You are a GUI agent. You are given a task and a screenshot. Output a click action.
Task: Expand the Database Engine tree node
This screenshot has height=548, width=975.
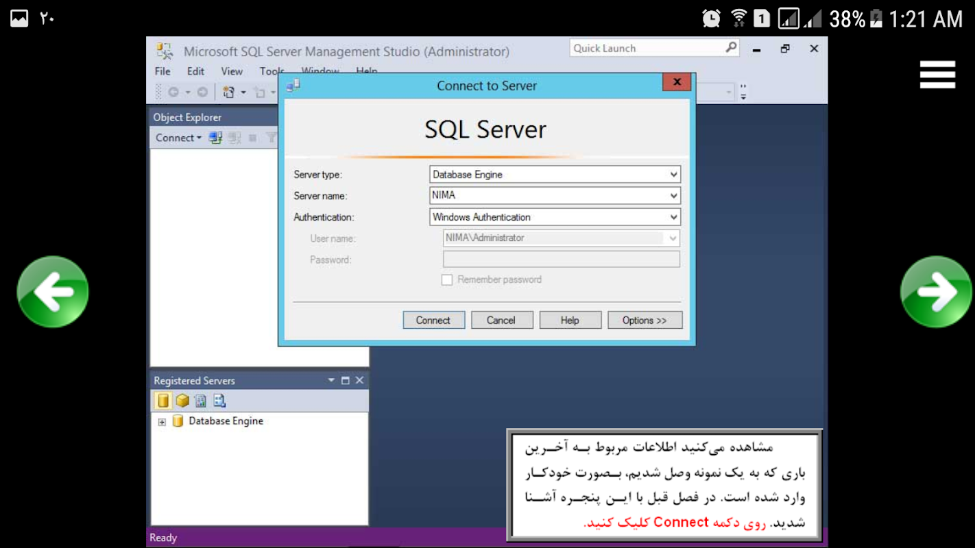(162, 422)
